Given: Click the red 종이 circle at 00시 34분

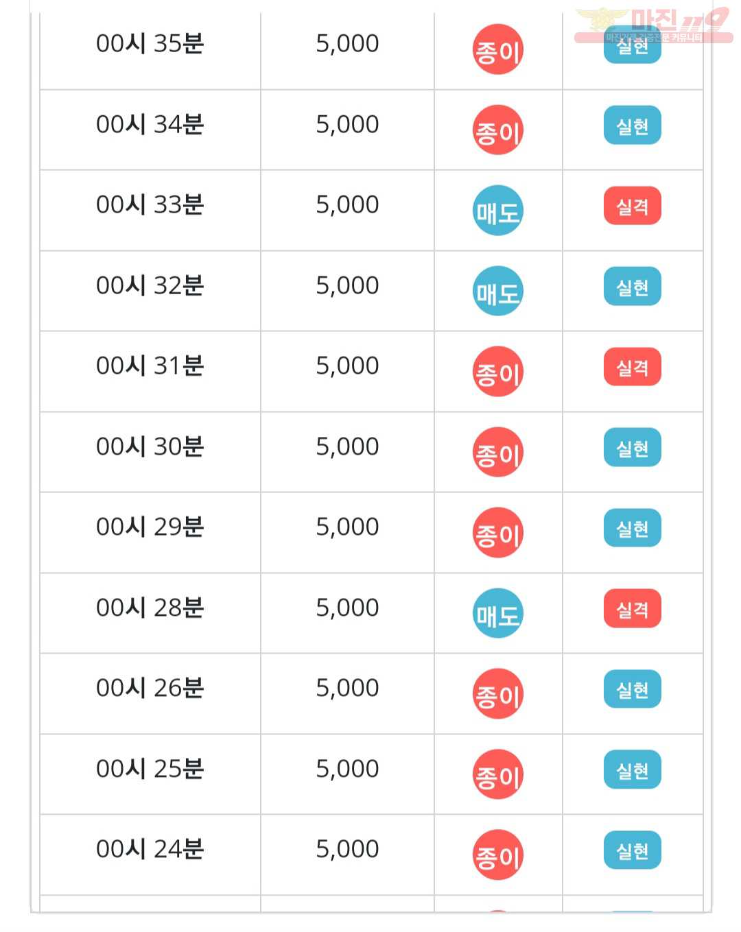Looking at the screenshot, I should [x=498, y=130].
